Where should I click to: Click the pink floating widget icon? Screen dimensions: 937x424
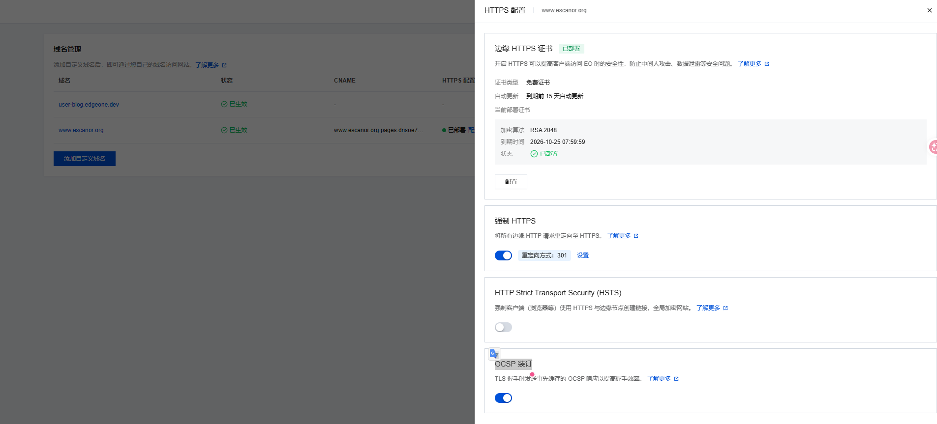click(933, 147)
